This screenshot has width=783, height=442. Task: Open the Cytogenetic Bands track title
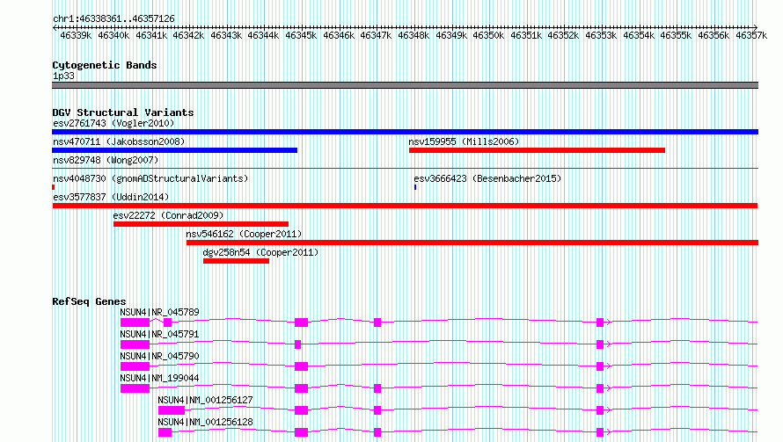point(105,65)
